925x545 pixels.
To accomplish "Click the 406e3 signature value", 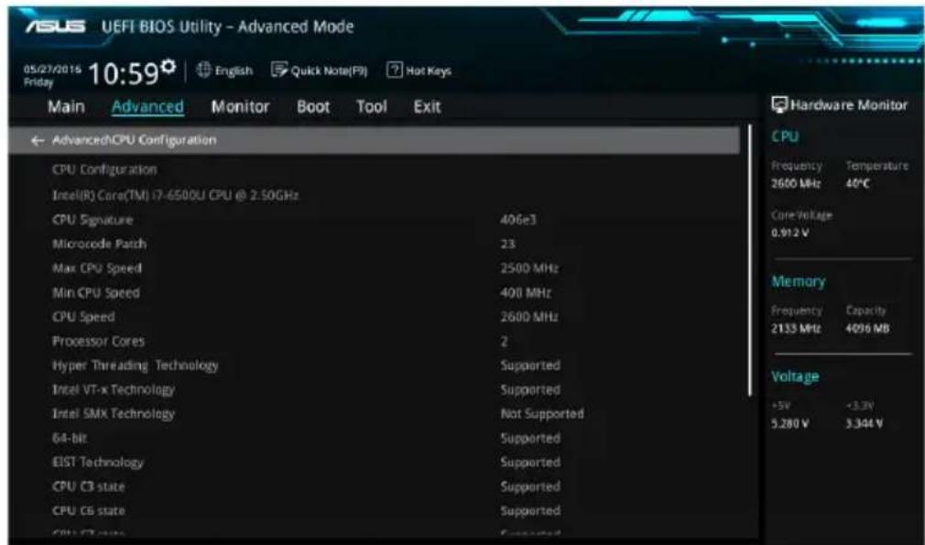I will click(x=518, y=220).
